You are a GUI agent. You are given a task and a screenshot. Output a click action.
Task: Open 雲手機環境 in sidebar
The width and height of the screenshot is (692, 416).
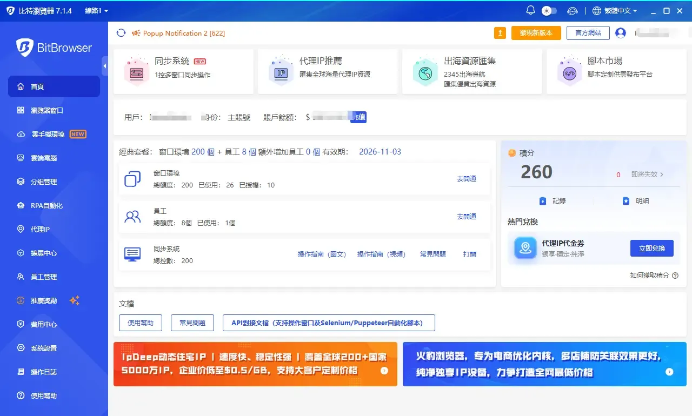coord(54,134)
